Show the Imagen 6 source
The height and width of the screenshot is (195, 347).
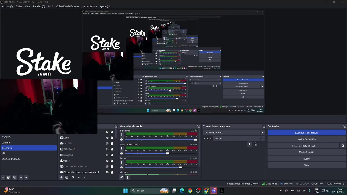click(107, 155)
